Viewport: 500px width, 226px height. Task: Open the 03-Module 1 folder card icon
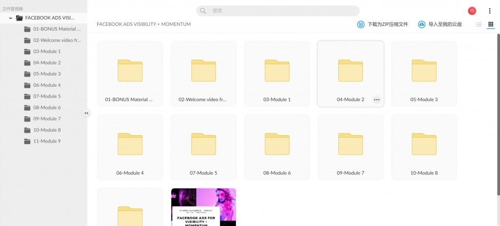tap(277, 70)
